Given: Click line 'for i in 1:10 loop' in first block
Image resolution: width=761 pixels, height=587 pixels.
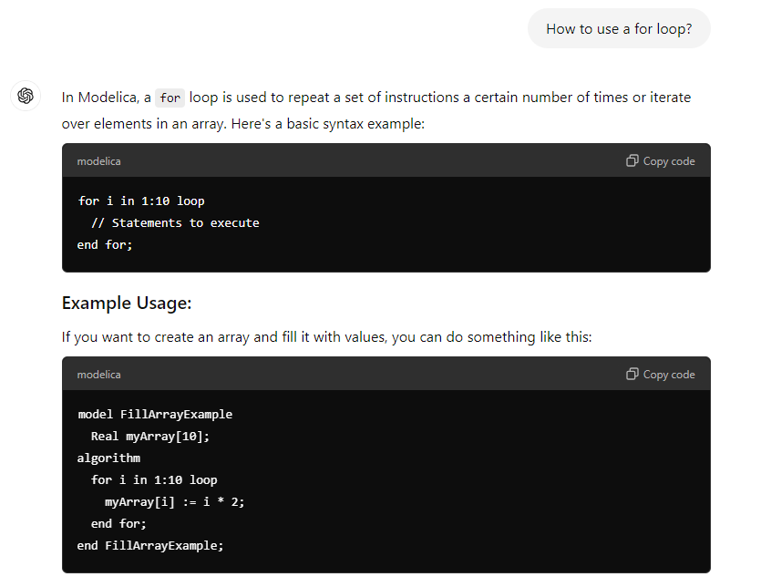Looking at the screenshot, I should (141, 201).
